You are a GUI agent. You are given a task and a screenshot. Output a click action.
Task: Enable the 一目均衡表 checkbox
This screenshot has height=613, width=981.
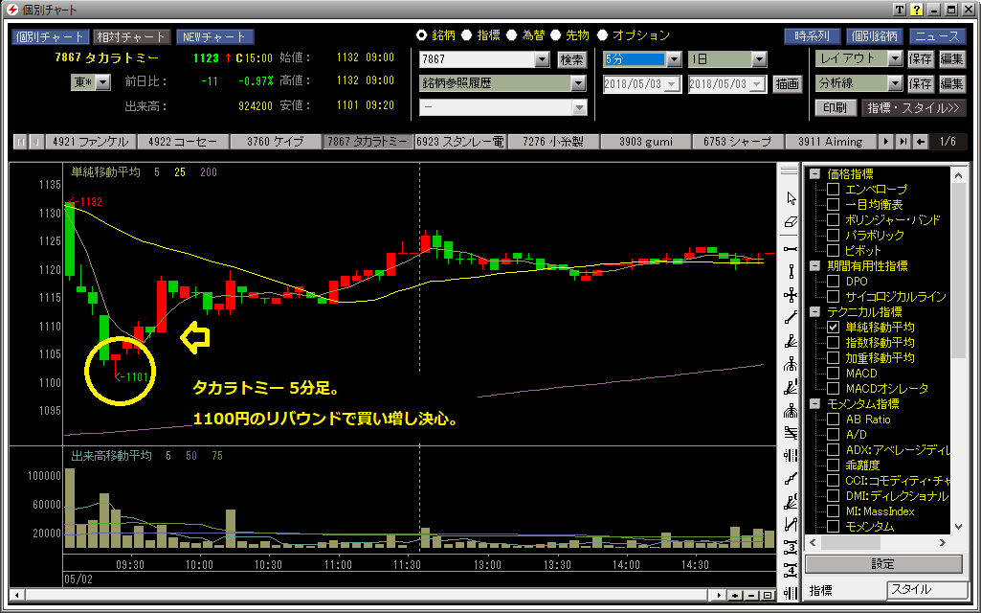833,204
